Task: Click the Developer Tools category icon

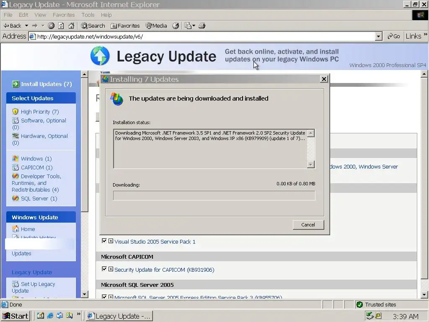Action: point(16,176)
